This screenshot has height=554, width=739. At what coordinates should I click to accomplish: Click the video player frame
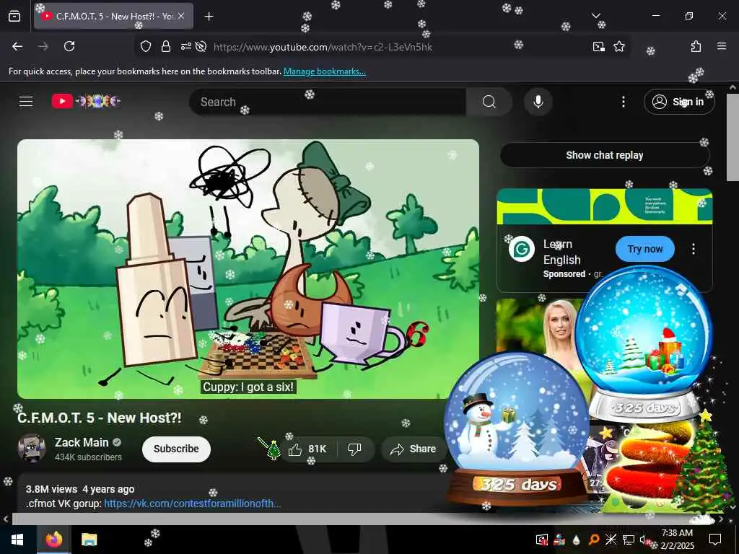point(248,269)
